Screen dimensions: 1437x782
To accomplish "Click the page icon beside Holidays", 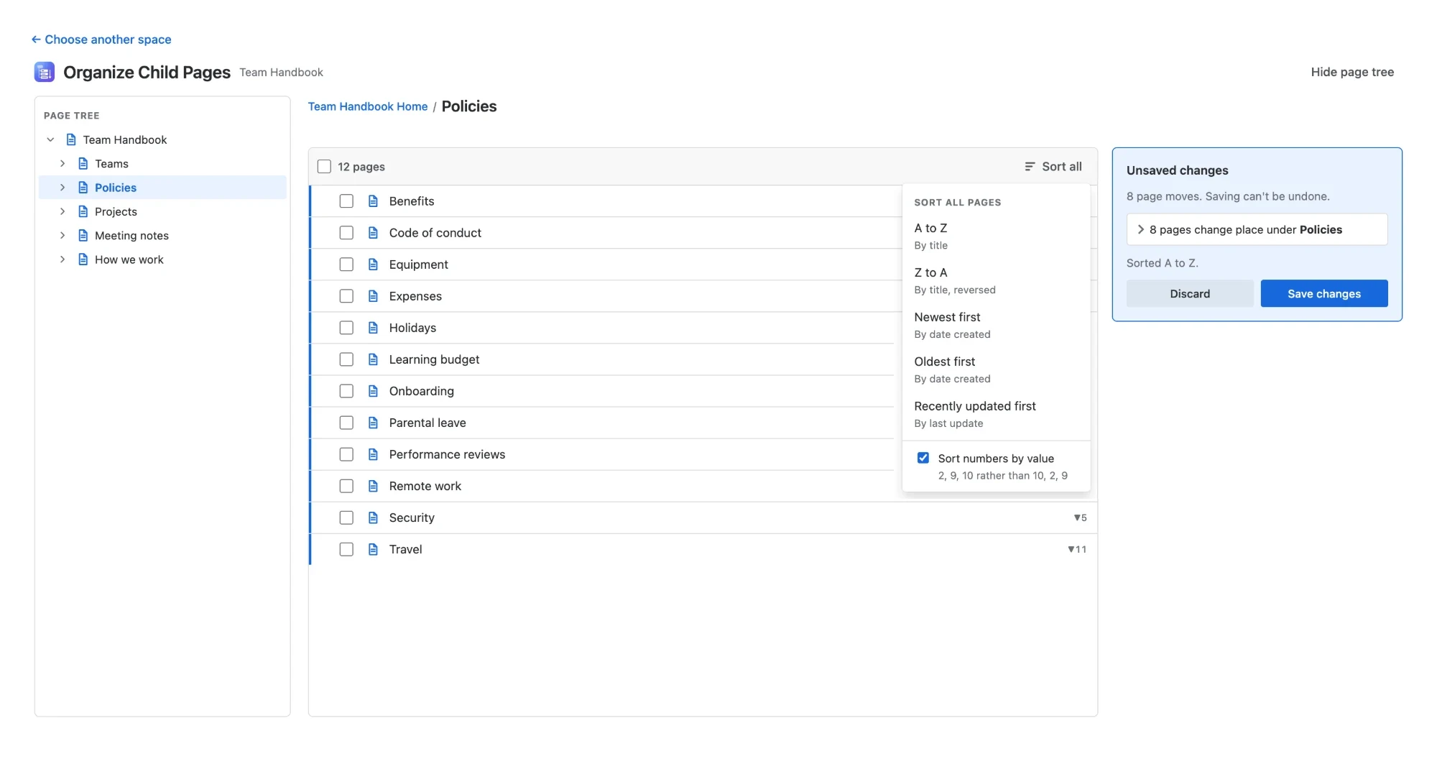I will (373, 328).
